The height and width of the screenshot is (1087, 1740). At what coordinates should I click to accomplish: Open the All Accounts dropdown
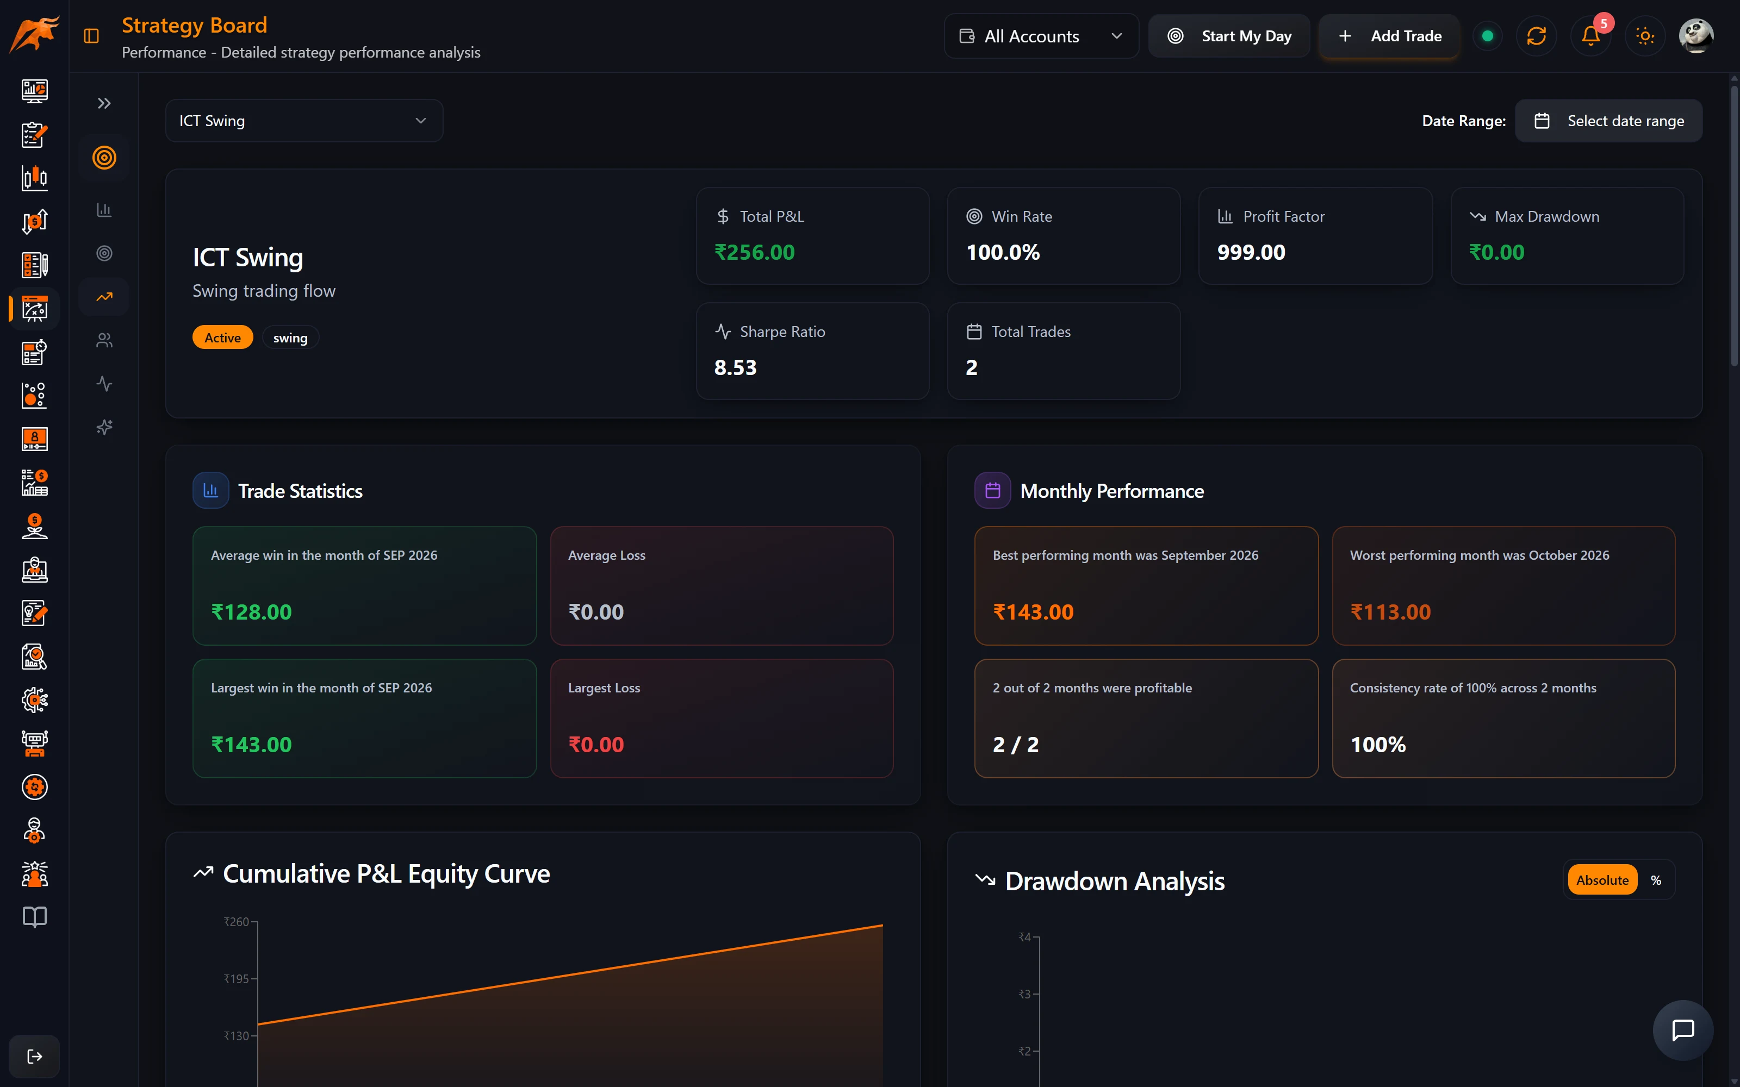pos(1041,36)
